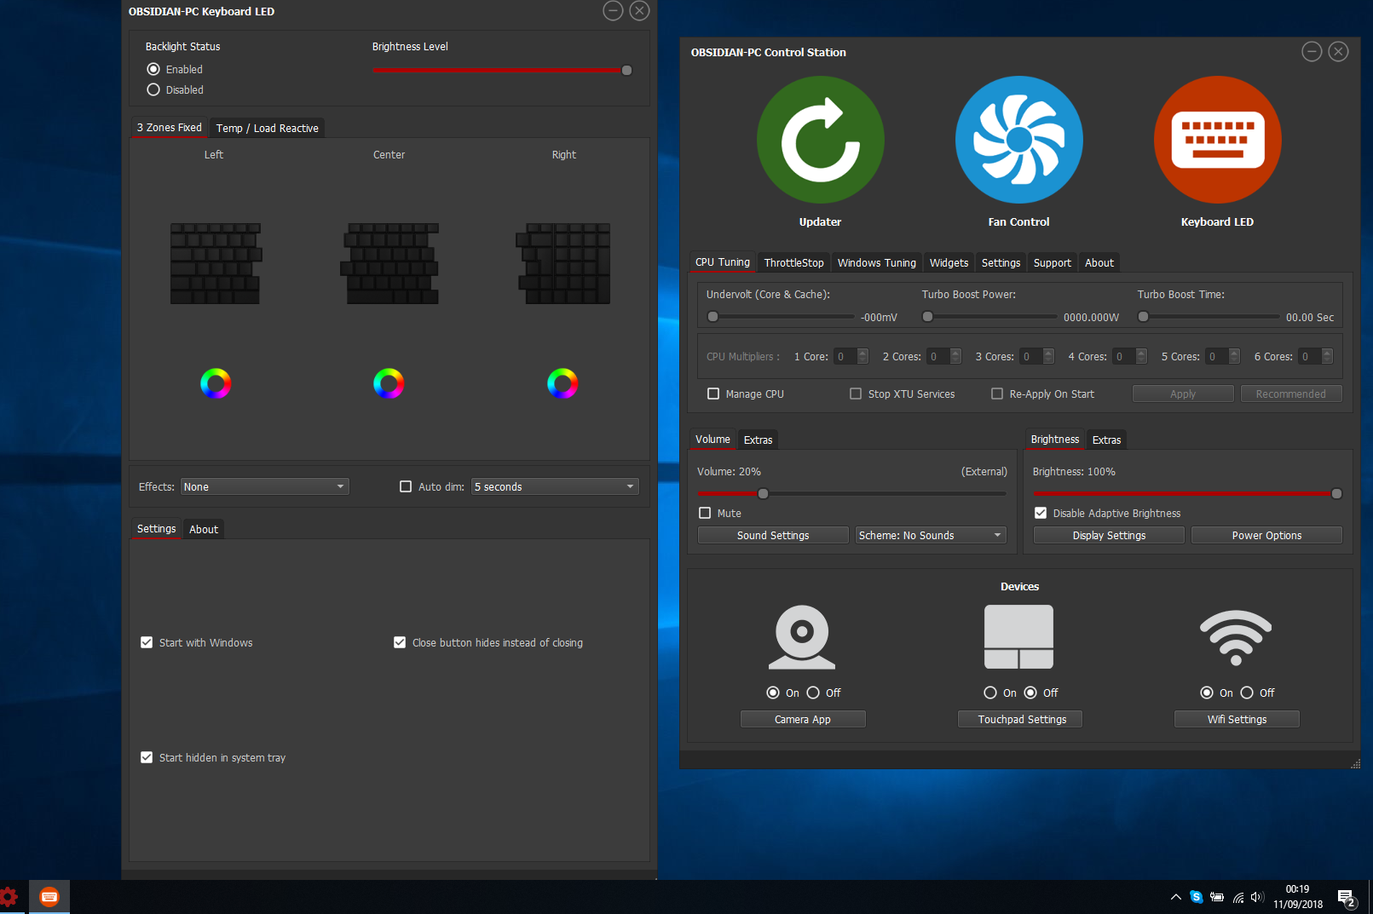Viewport: 1373px width, 914px height.
Task: Open the ThrottleStop tab
Action: pyautogui.click(x=793, y=262)
